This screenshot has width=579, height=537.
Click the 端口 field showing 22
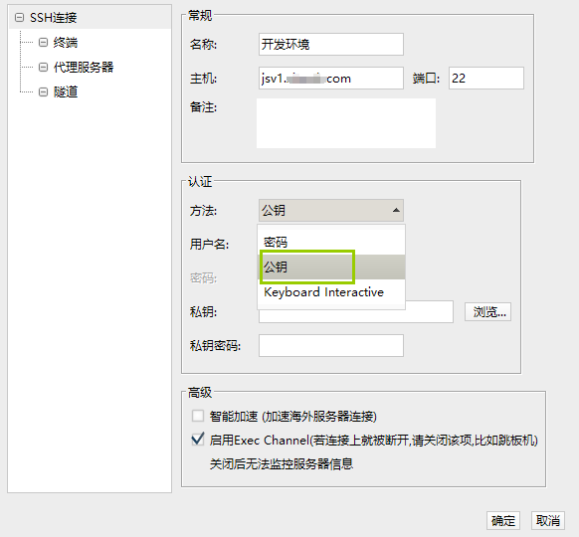click(486, 78)
